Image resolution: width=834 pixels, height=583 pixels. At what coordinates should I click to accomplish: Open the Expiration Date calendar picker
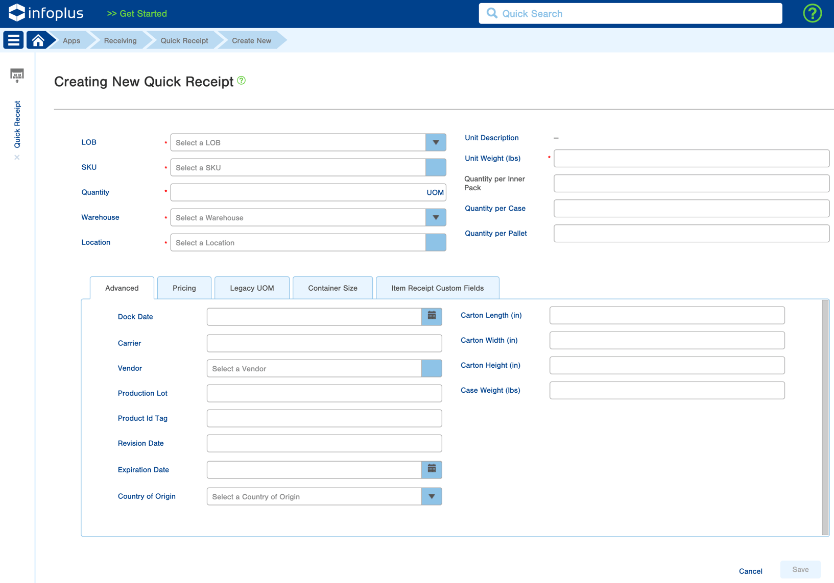click(x=432, y=470)
